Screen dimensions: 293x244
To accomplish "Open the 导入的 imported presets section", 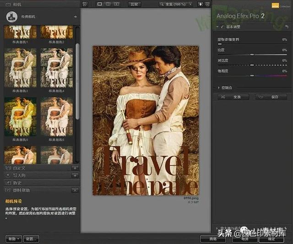I will click(38, 175).
